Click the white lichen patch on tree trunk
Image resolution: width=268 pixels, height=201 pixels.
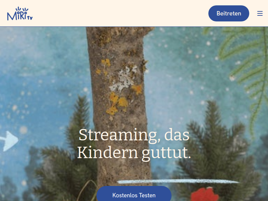[124, 79]
